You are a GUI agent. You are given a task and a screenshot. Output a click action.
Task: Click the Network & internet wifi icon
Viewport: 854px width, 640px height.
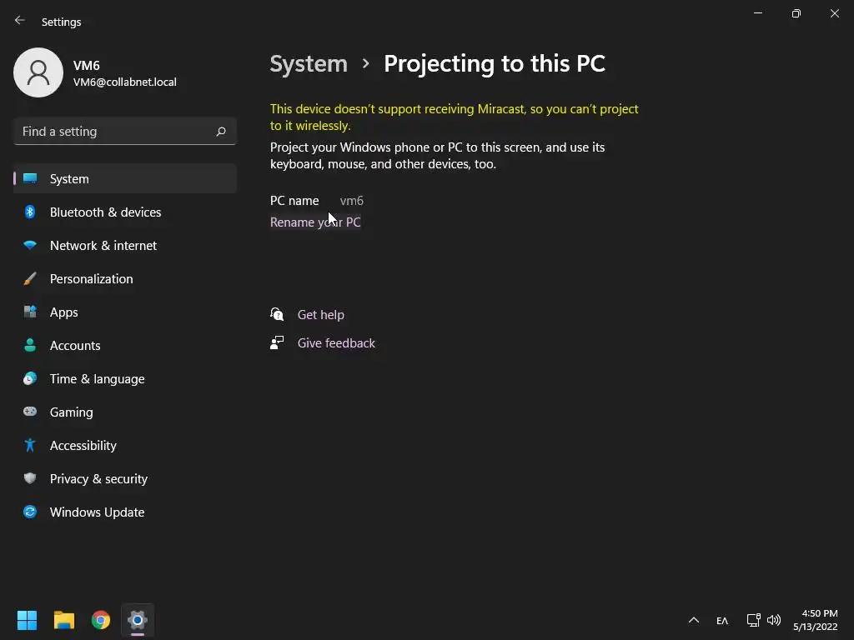[30, 246]
